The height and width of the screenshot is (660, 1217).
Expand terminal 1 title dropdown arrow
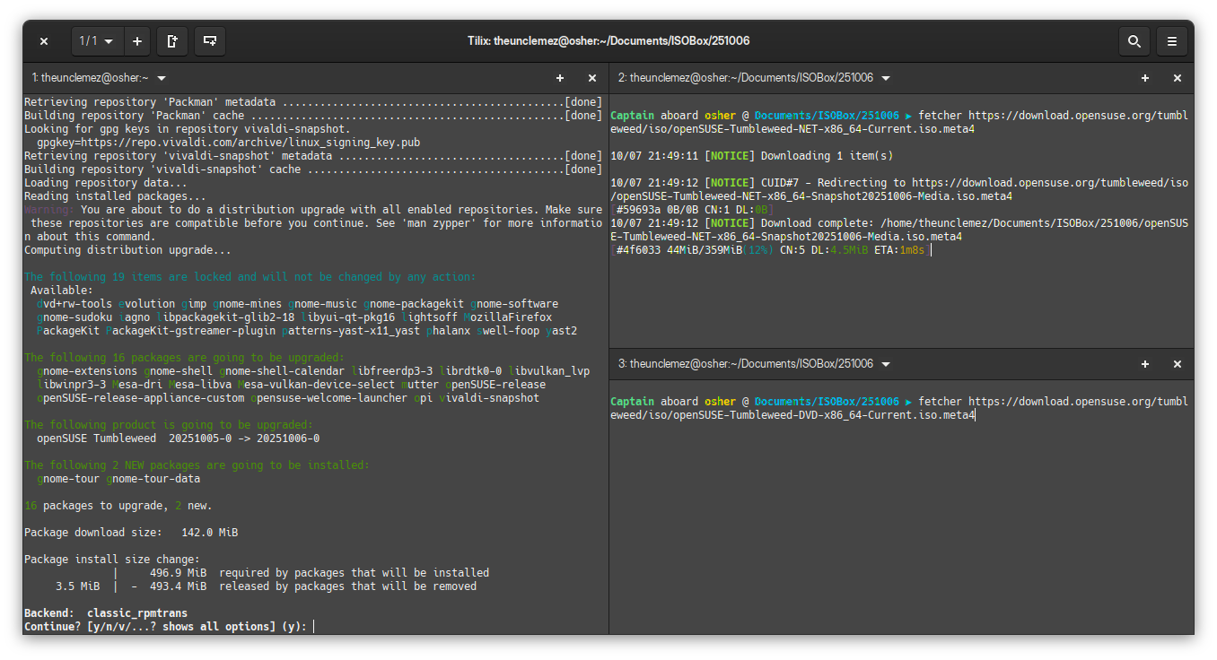click(x=162, y=78)
